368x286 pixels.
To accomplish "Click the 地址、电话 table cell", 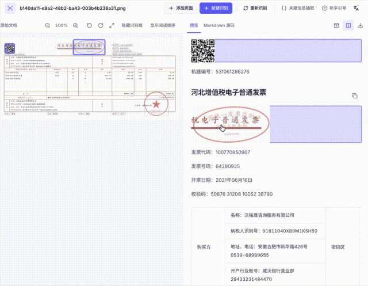I will pyautogui.click(x=275, y=251).
